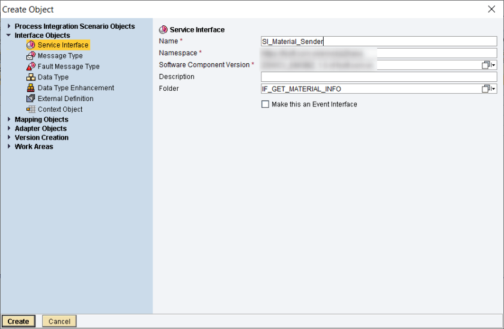Click the Name field containing SI_Material_Sender

coord(378,42)
